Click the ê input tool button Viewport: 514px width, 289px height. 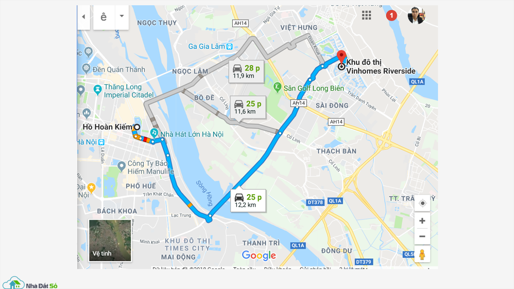tap(104, 17)
